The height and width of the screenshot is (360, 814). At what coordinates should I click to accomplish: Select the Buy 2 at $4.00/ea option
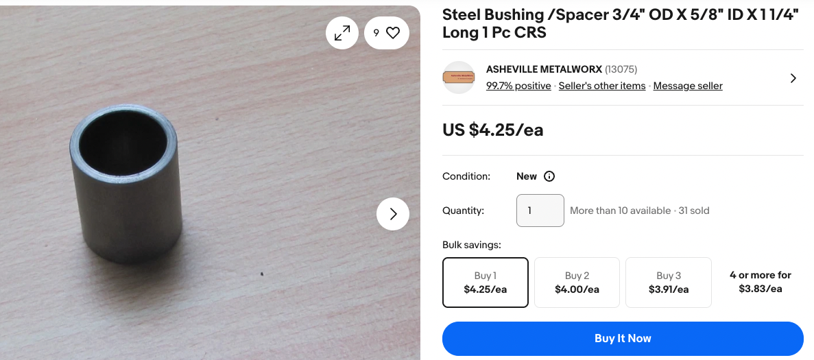(577, 283)
